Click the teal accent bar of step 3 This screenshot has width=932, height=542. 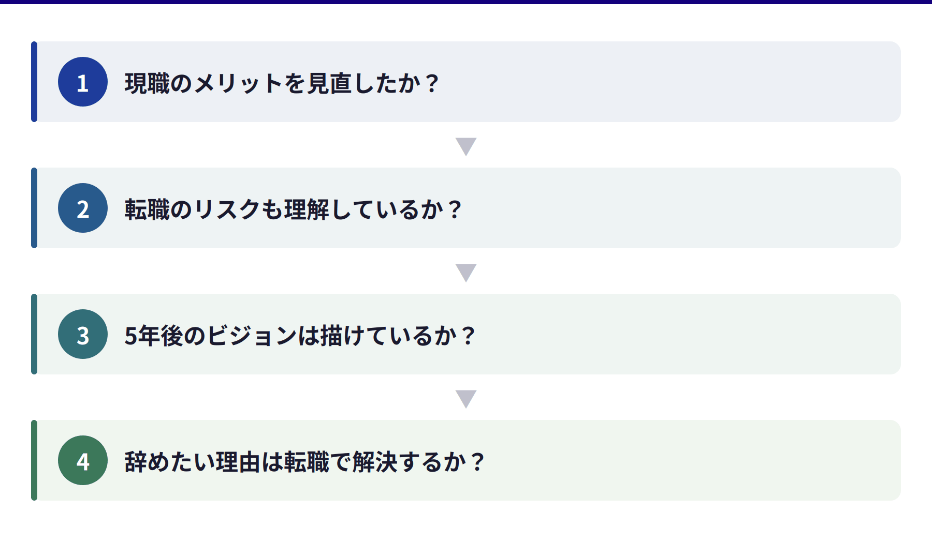coord(34,334)
